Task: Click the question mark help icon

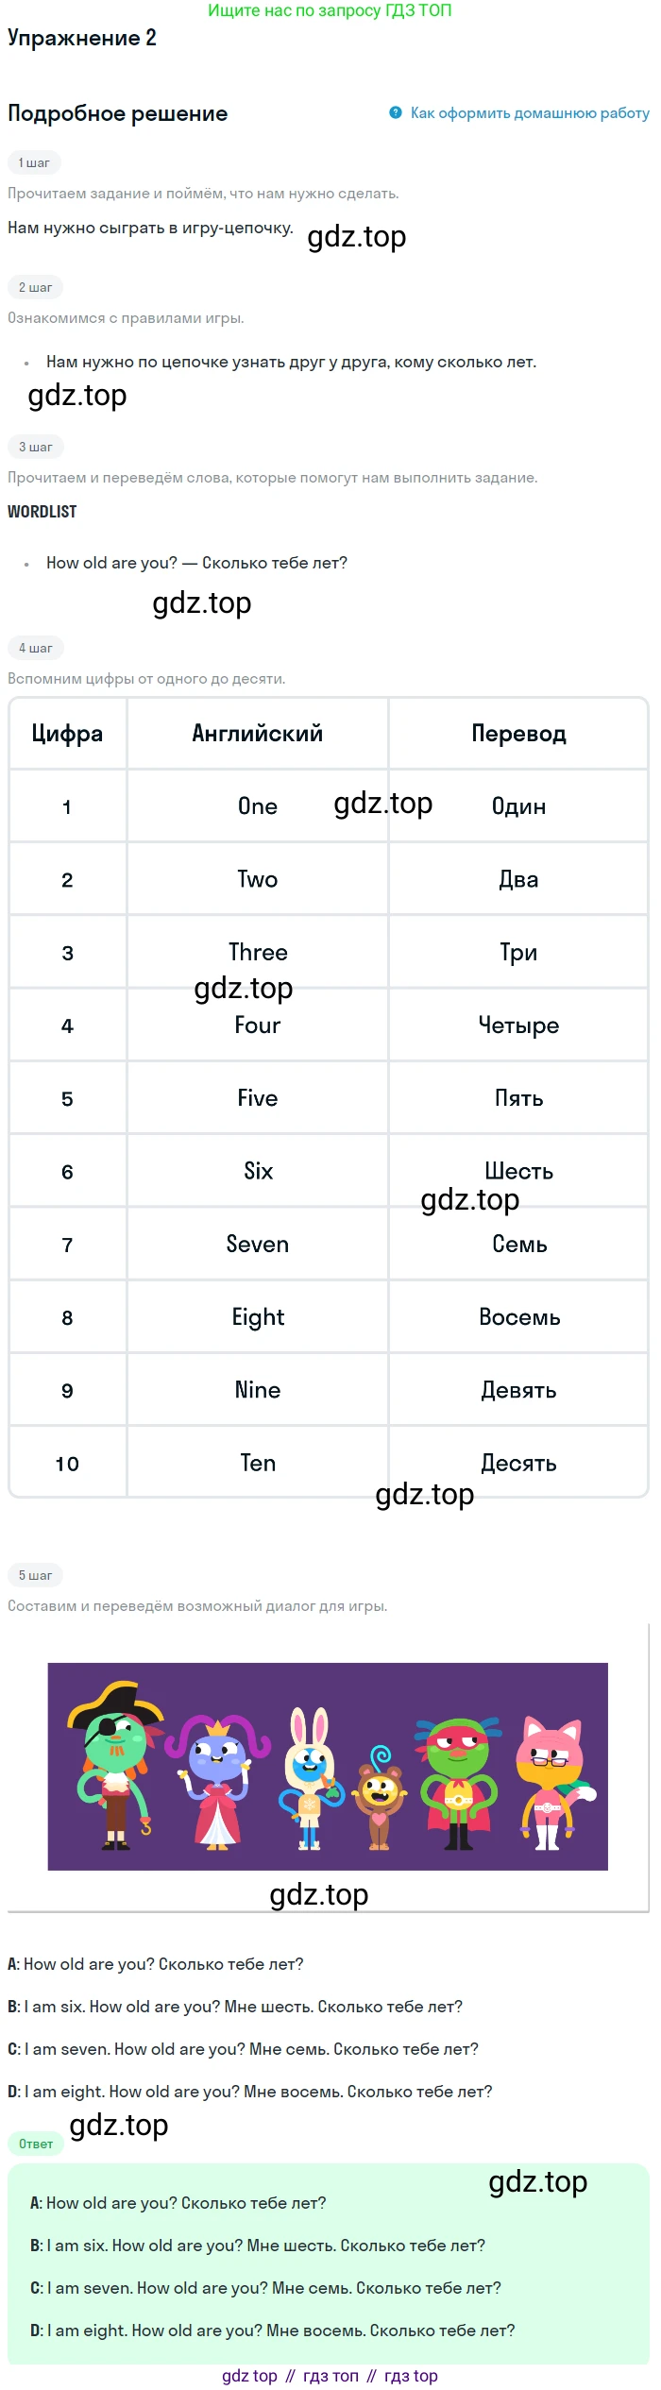Action: point(396,112)
